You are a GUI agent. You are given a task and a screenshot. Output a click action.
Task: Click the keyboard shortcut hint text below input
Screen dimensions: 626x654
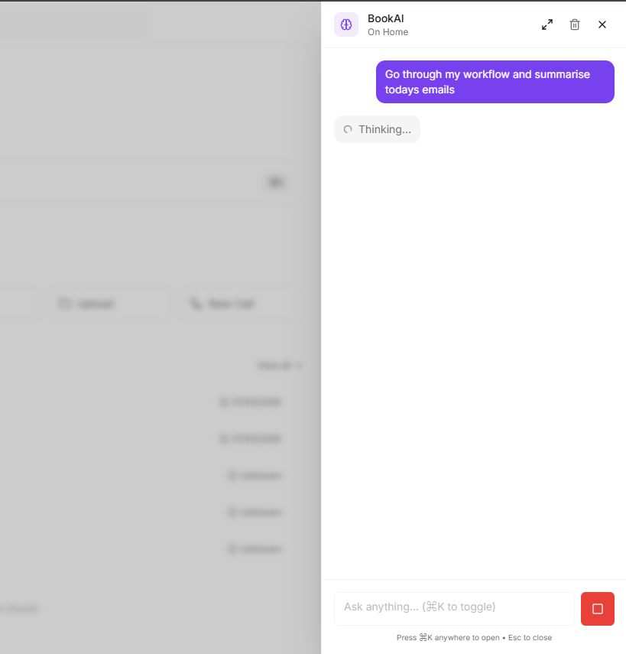(474, 637)
